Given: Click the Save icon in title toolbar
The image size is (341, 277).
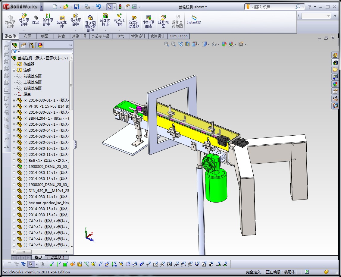Looking at the screenshot, I should tap(77, 7).
